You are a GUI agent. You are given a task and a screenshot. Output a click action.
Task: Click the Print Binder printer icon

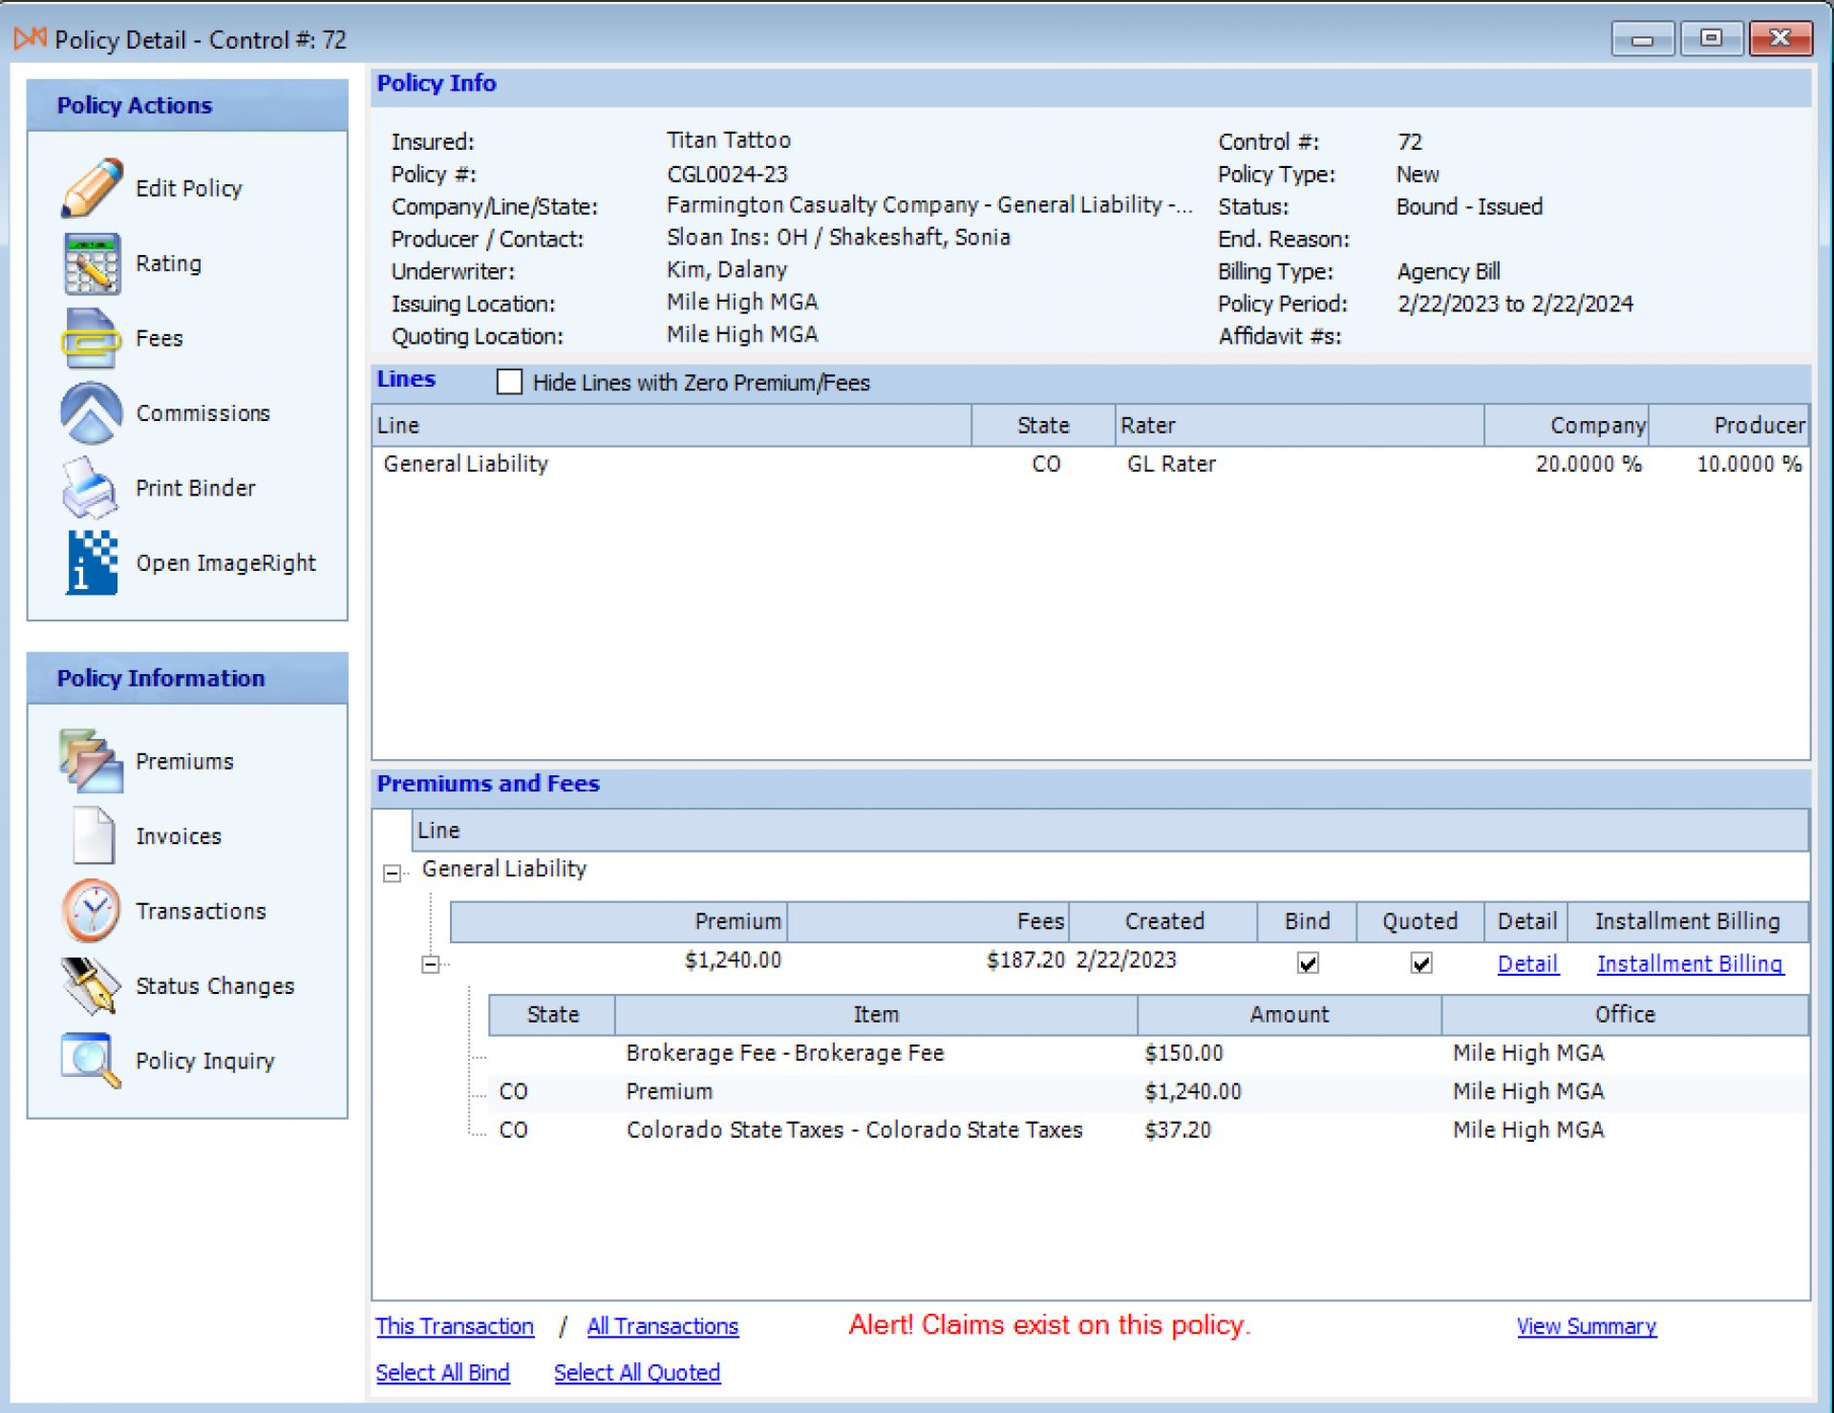[92, 488]
